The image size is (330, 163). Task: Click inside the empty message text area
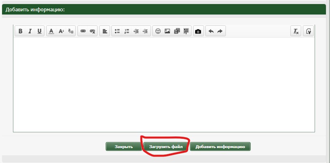click(x=164, y=85)
